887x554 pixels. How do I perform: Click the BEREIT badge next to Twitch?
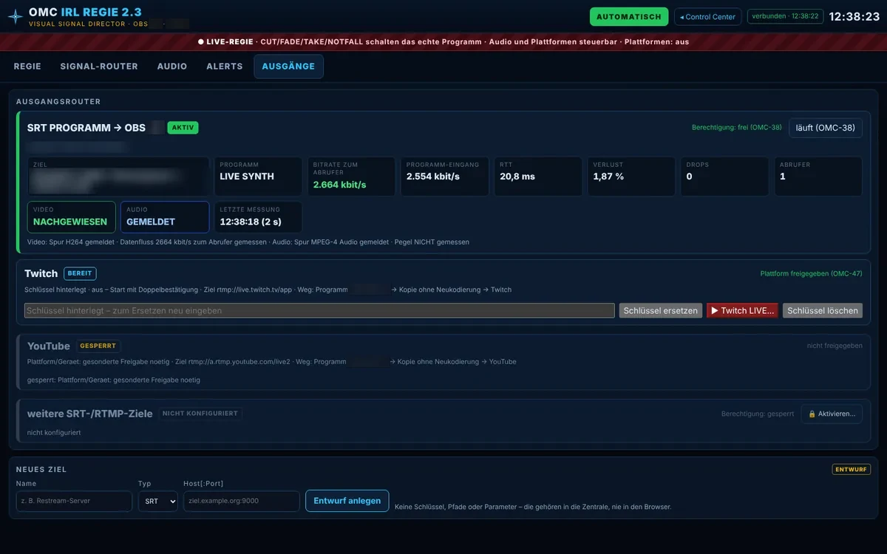click(80, 273)
